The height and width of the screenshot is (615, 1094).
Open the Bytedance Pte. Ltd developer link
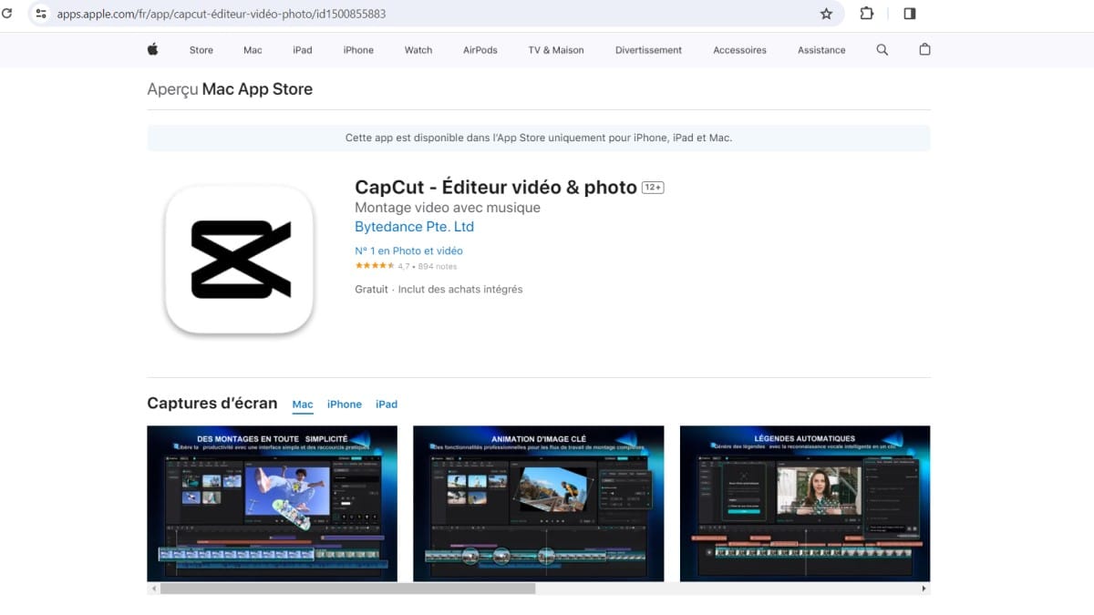pyautogui.click(x=414, y=227)
